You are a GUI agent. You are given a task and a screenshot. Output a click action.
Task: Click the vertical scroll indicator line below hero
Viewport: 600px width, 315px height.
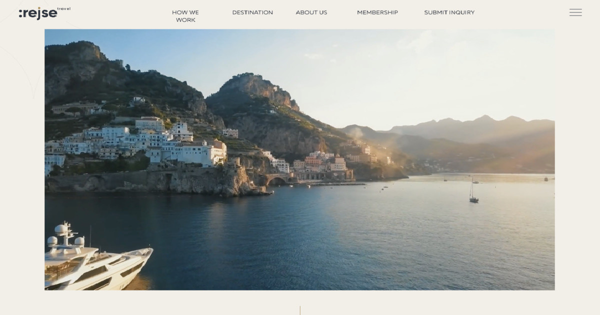300,310
